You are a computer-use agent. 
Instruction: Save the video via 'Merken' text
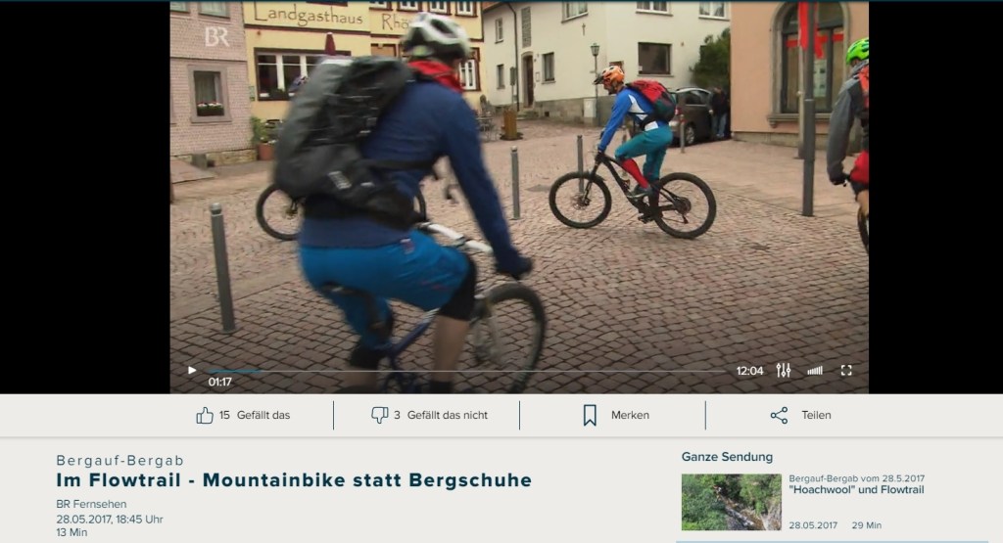[630, 415]
